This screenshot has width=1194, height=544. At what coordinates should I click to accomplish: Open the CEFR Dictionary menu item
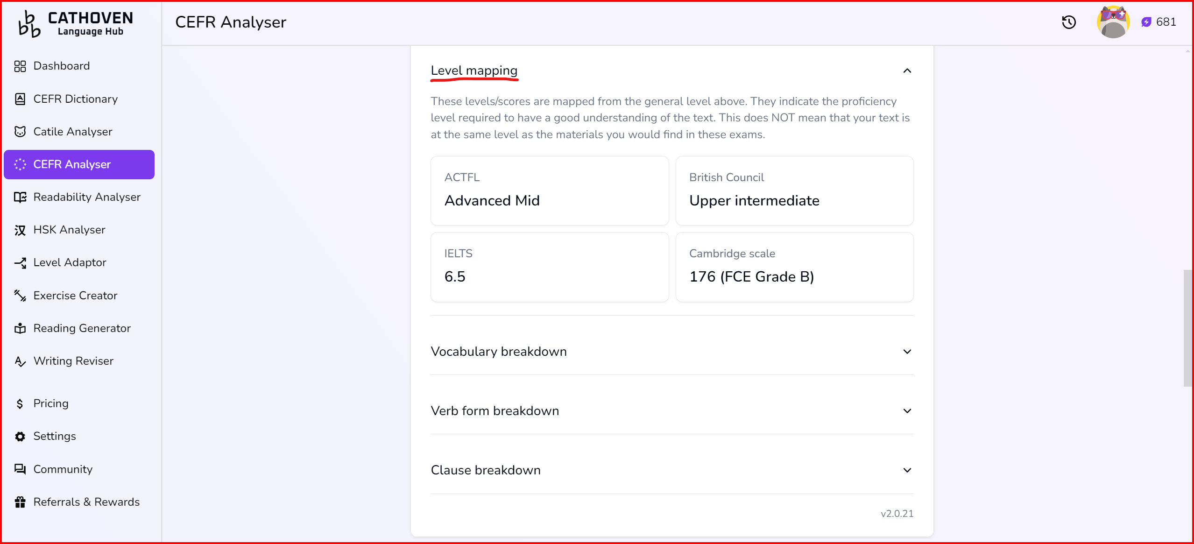pyautogui.click(x=75, y=99)
